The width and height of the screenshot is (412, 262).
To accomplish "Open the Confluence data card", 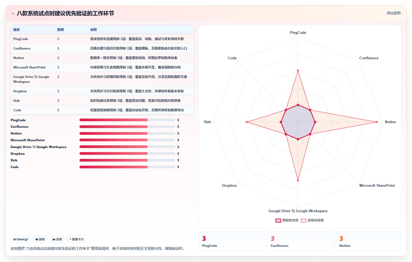I will [x=300, y=241].
